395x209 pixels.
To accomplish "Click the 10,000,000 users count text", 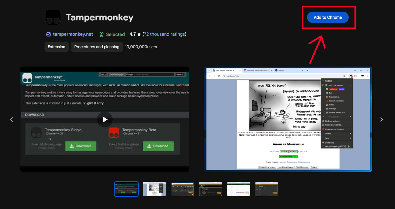I will (x=141, y=47).
